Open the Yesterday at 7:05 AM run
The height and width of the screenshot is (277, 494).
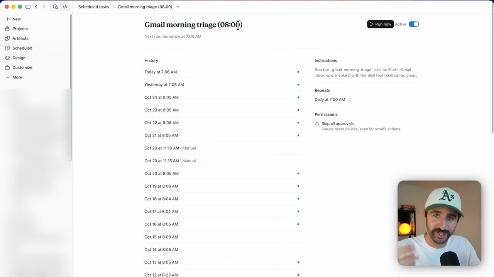223,85
